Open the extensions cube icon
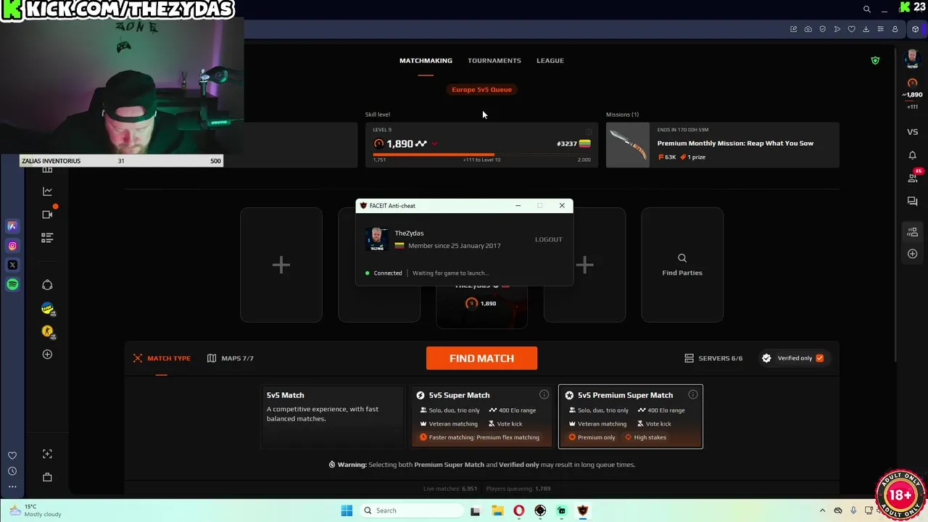The image size is (928, 522). pyautogui.click(x=915, y=29)
